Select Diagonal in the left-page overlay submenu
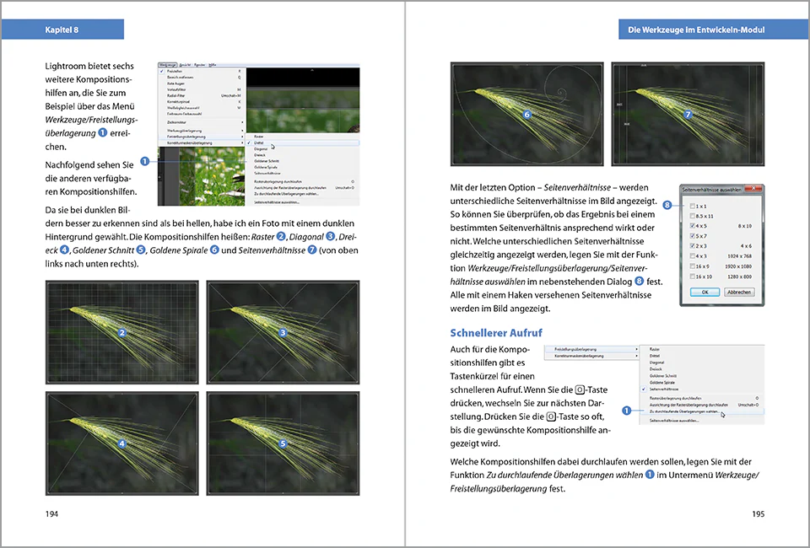This screenshot has width=810, height=548. click(x=302, y=149)
